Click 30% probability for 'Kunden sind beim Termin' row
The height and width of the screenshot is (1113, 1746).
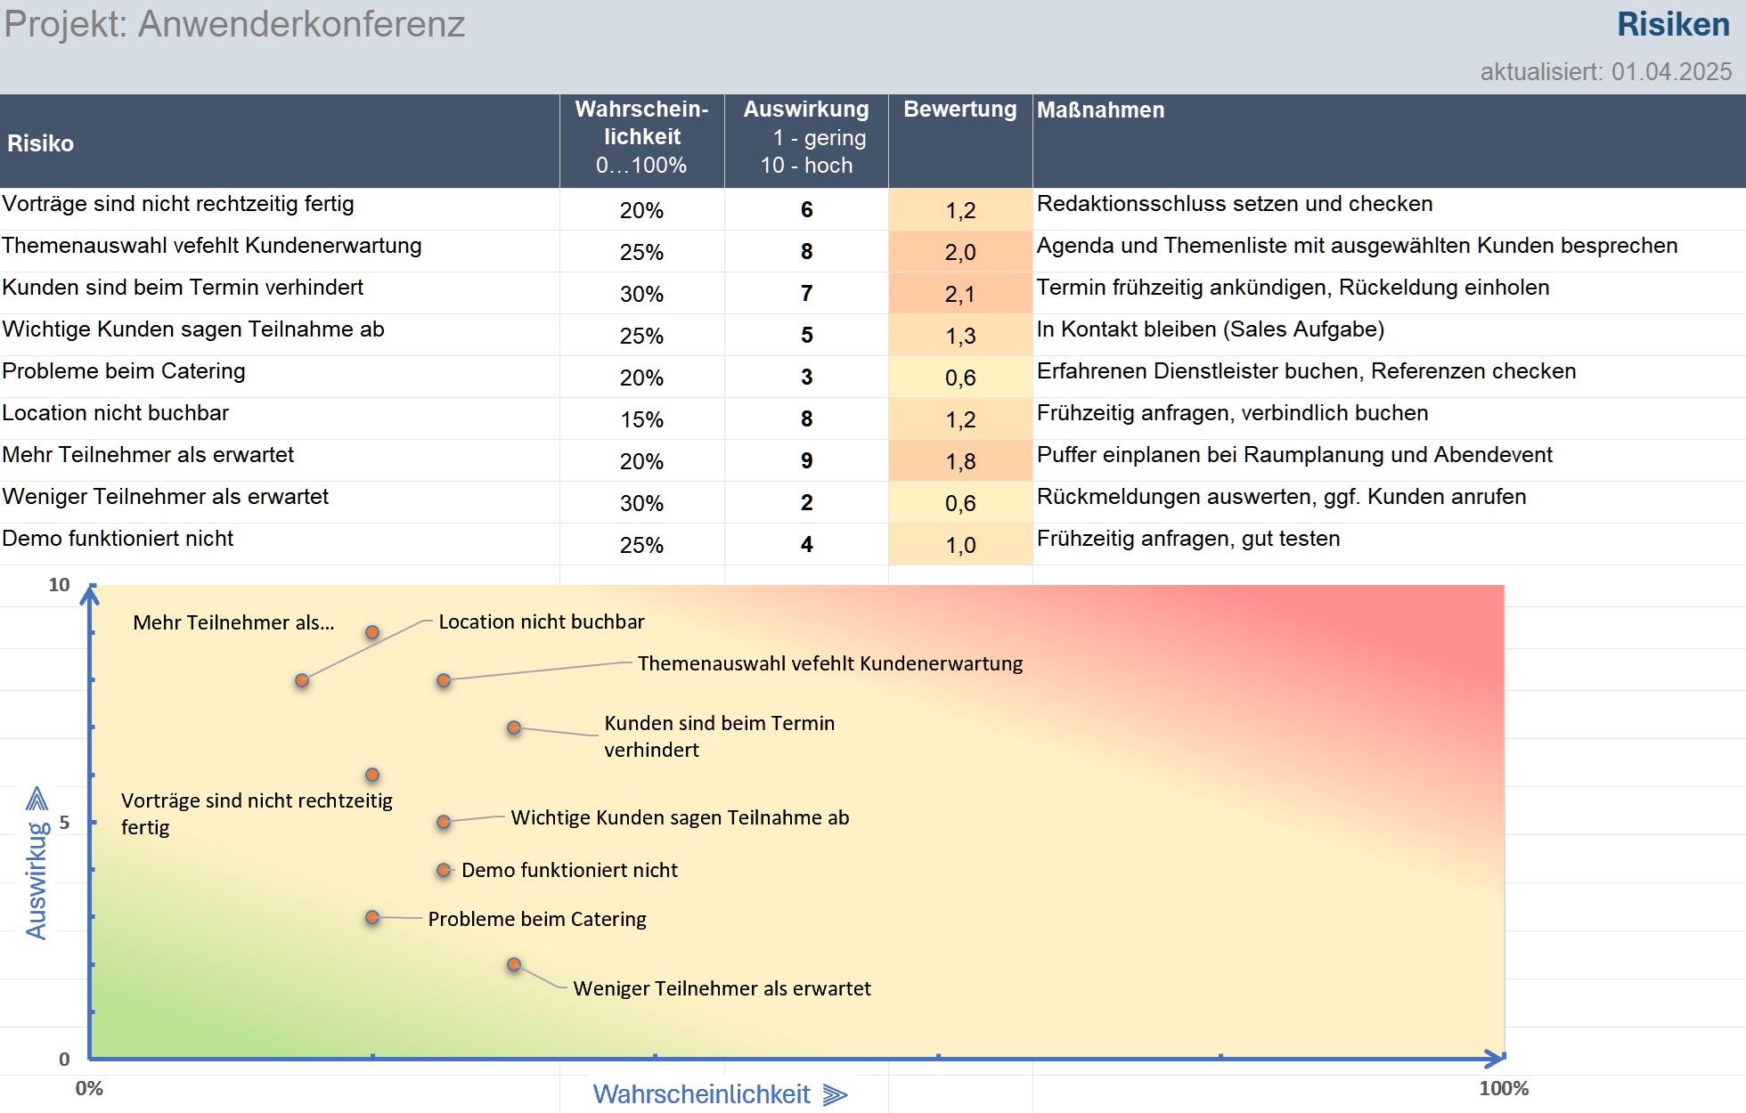tap(641, 294)
